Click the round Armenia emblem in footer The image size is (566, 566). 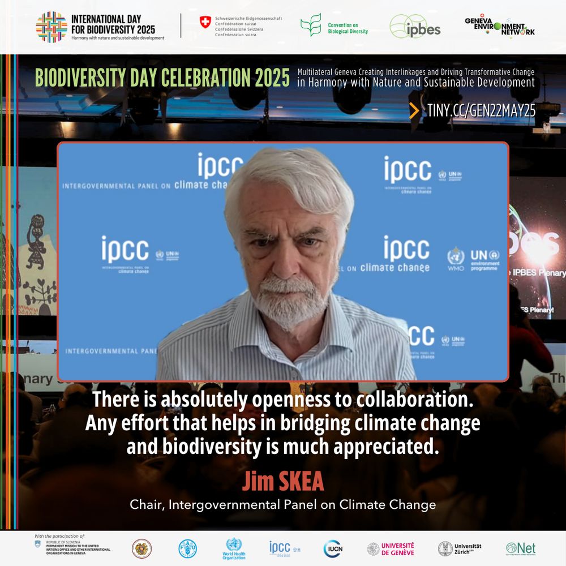pyautogui.click(x=141, y=548)
